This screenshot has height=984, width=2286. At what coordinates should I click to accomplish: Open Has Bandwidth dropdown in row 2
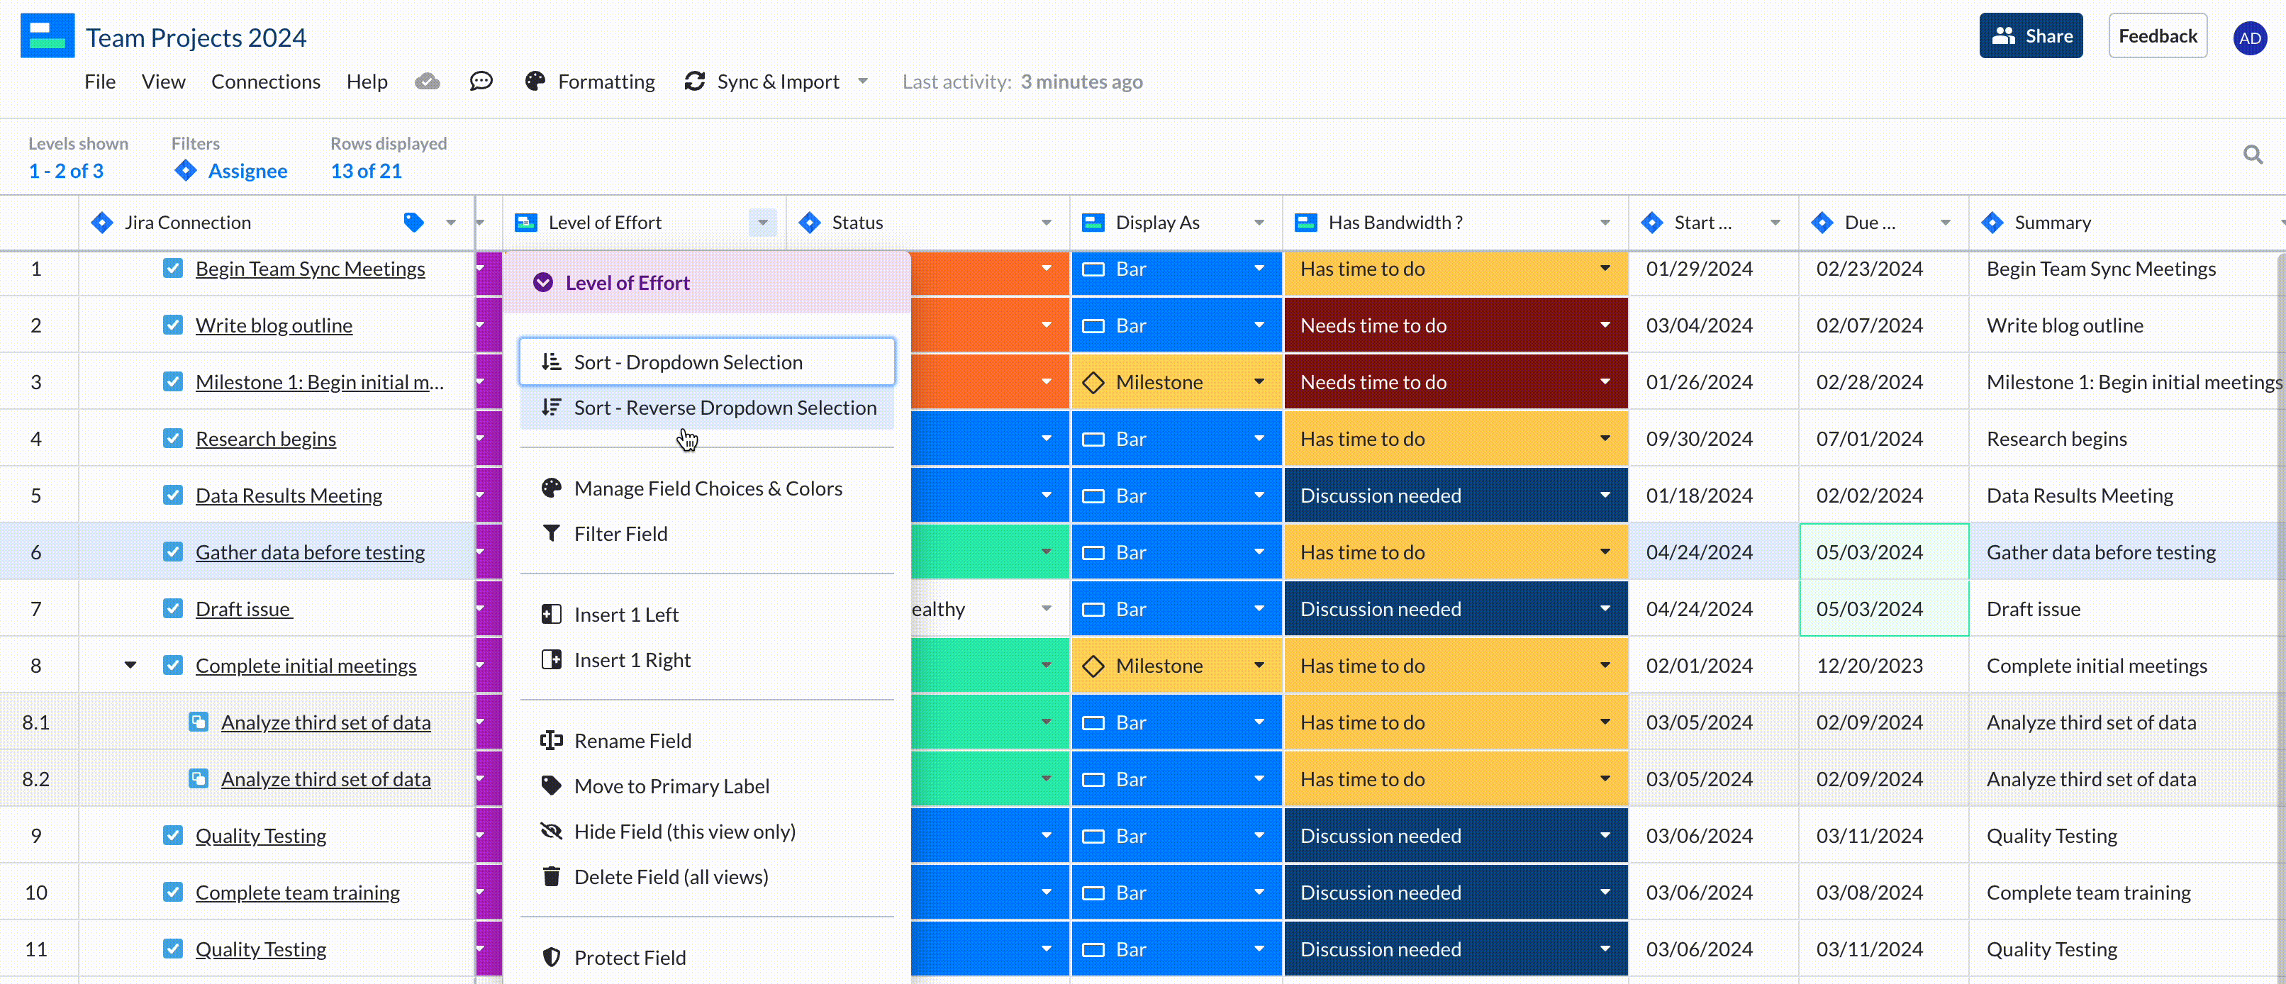click(x=1605, y=325)
